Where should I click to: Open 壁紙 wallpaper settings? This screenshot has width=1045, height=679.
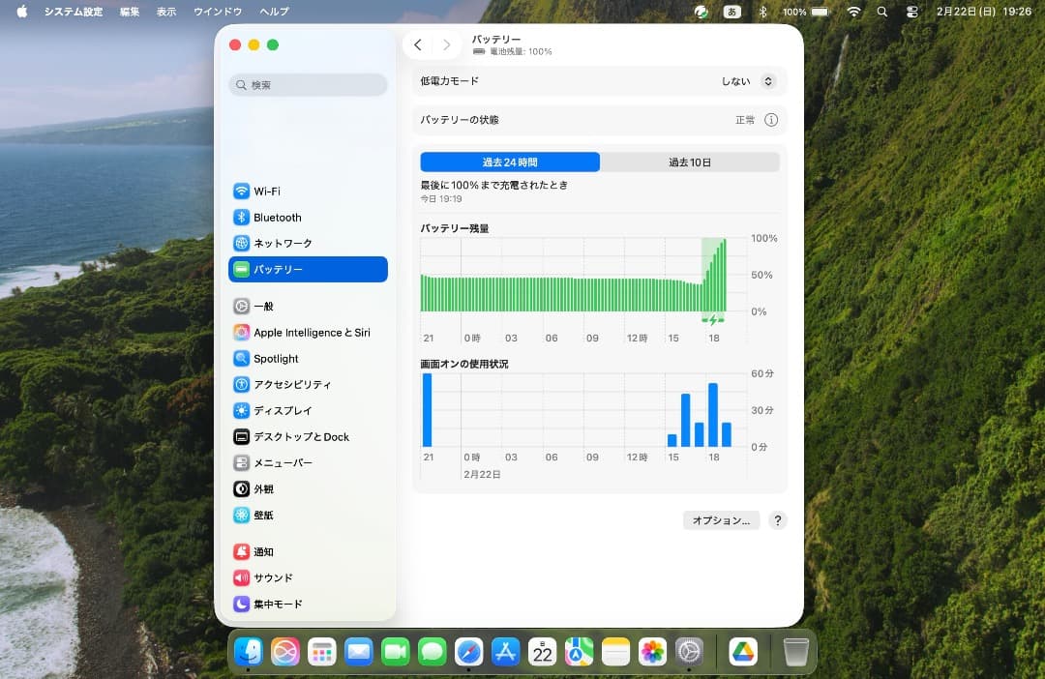coord(269,515)
